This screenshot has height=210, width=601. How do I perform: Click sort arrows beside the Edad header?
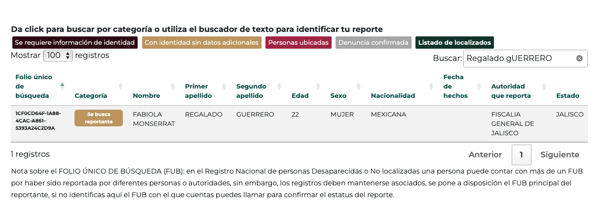click(318, 87)
